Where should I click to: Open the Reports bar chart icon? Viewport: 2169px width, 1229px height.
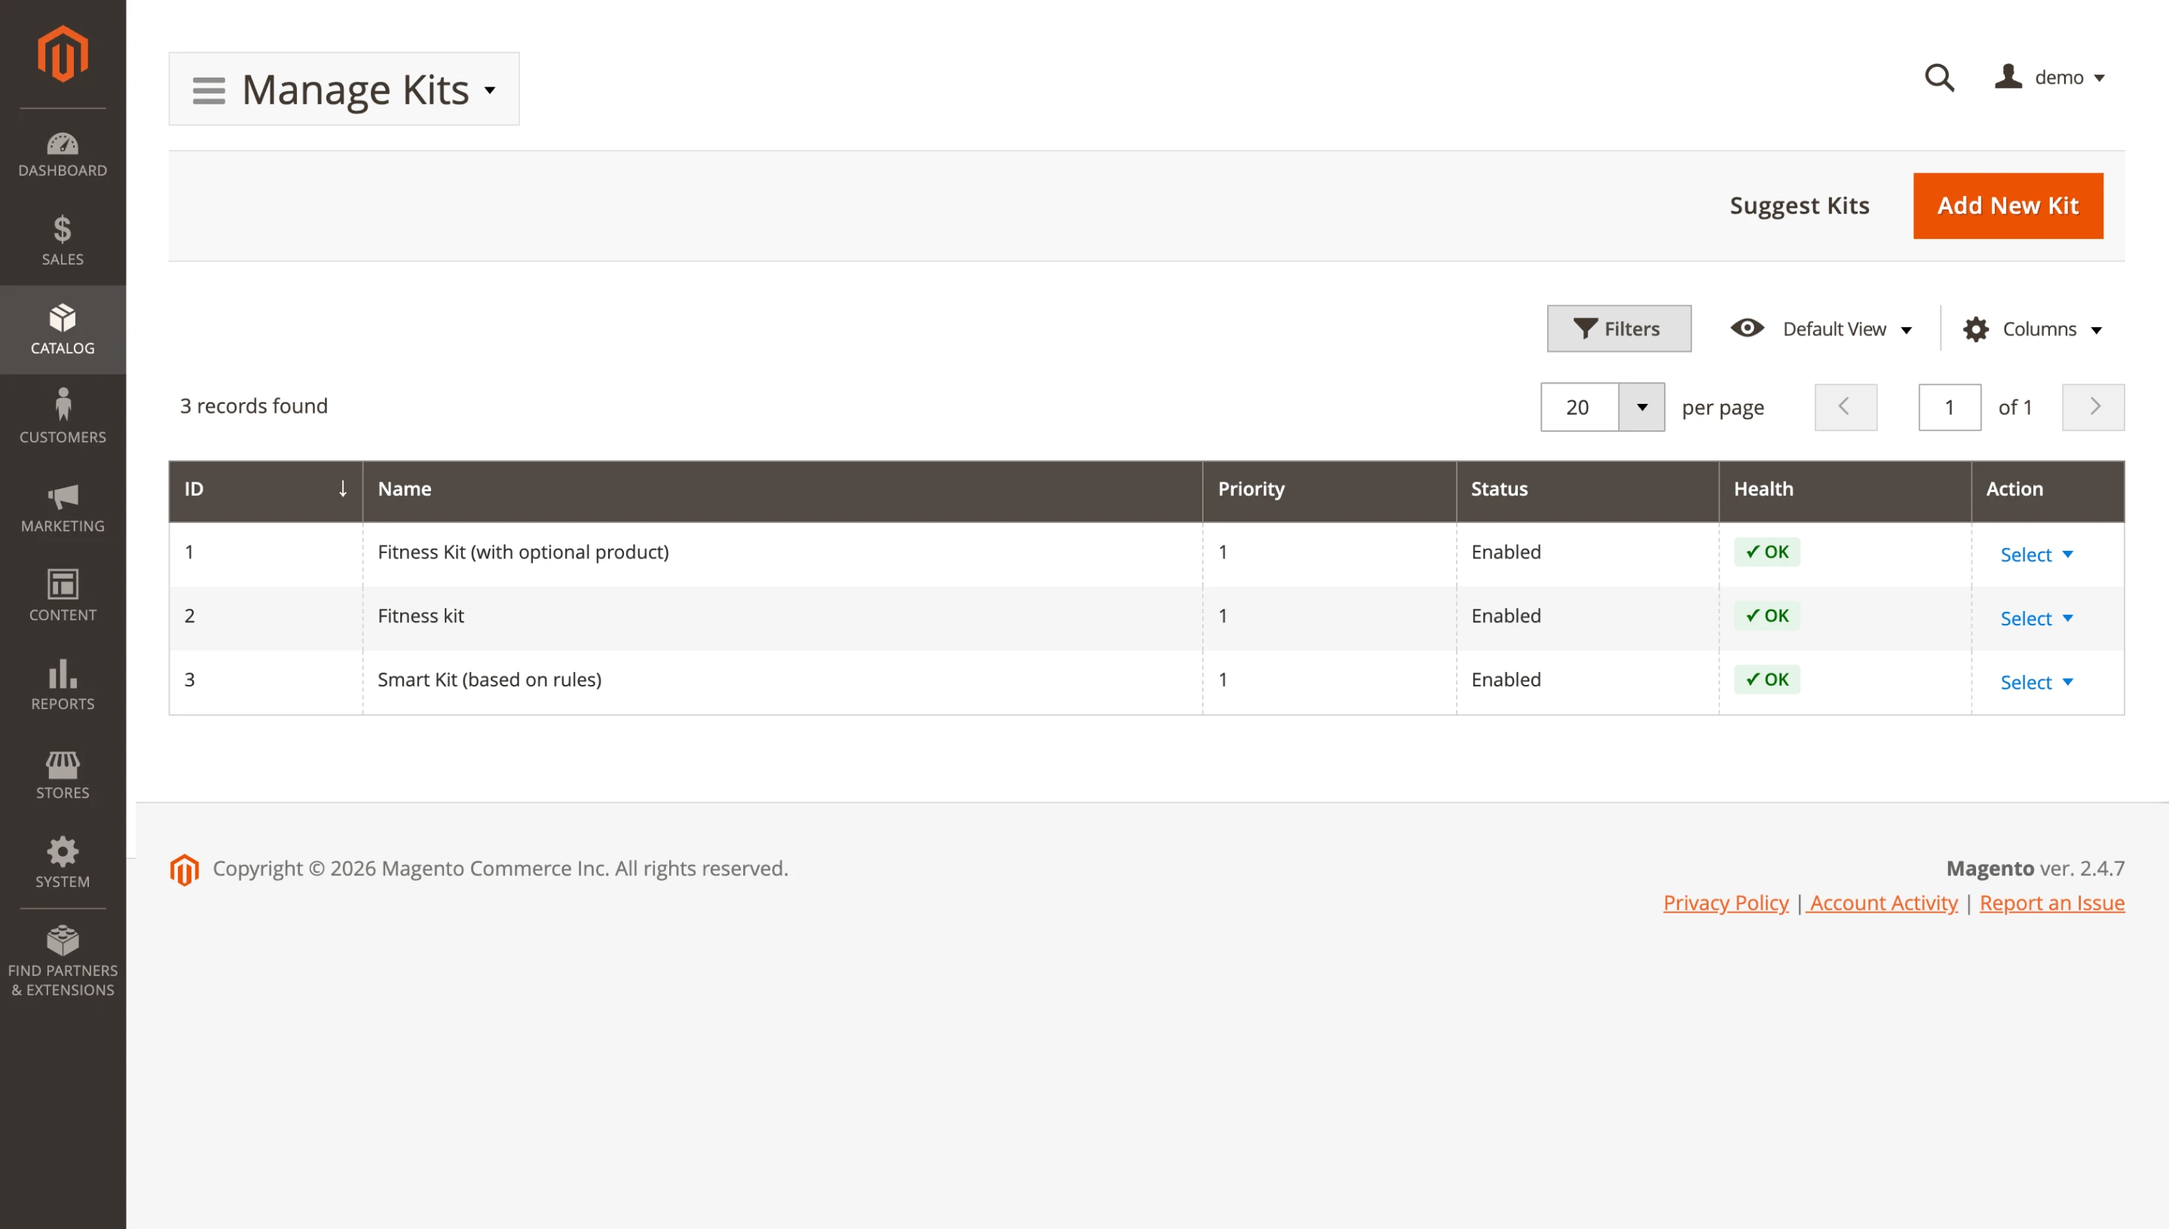[x=63, y=684]
